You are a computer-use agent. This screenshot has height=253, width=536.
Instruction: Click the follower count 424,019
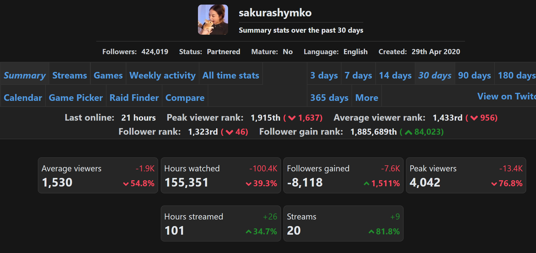155,52
